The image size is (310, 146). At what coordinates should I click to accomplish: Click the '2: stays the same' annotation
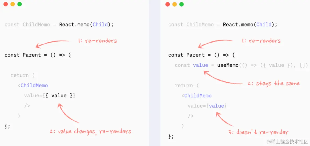coord(274,84)
